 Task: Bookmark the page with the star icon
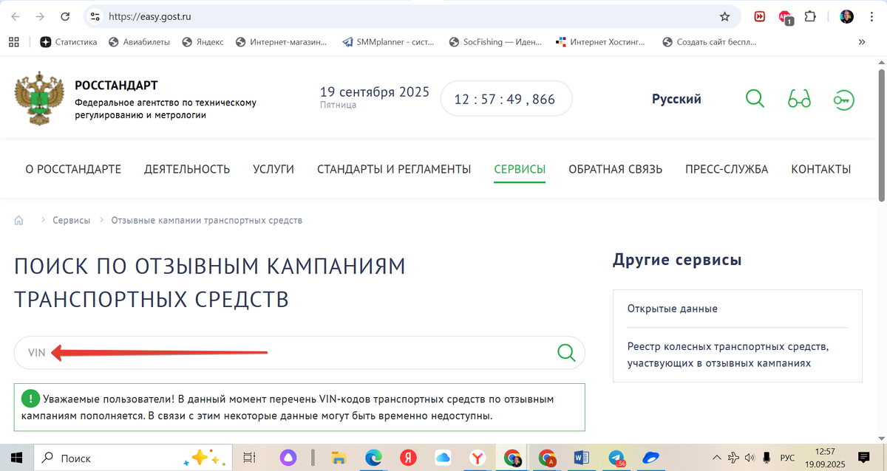[x=723, y=16]
